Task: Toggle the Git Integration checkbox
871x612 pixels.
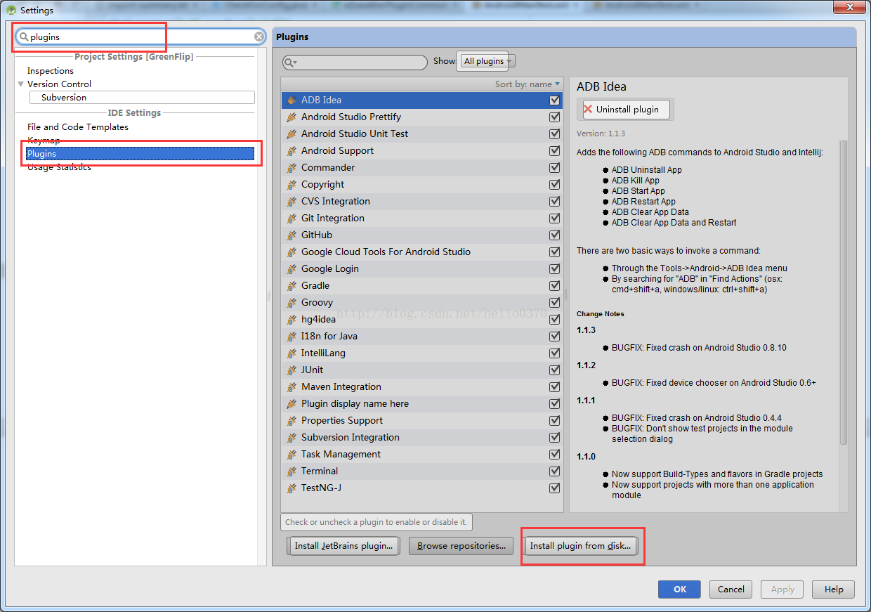Action: [x=555, y=218]
